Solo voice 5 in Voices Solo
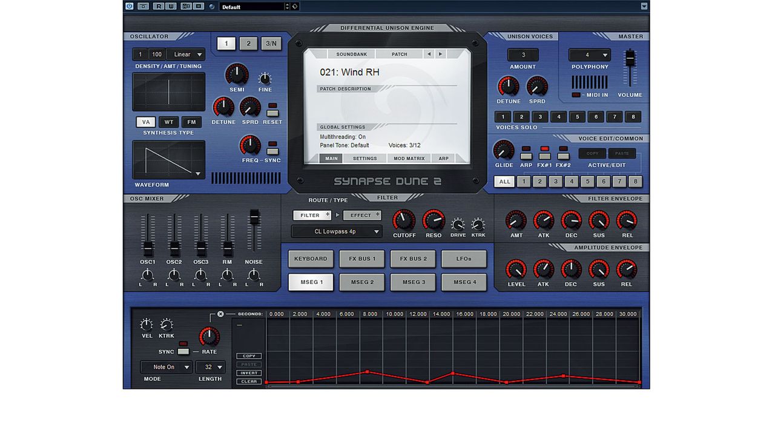Screen dimensions: 775x436 coord(577,117)
